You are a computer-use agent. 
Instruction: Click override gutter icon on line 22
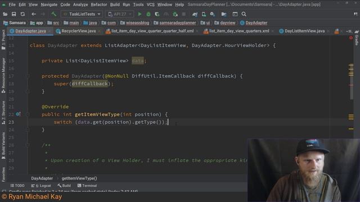coord(18,114)
